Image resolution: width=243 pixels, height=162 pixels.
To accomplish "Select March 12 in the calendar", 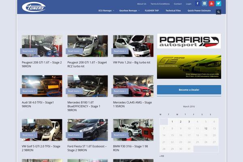I will pyautogui.click(x=206, y=128).
